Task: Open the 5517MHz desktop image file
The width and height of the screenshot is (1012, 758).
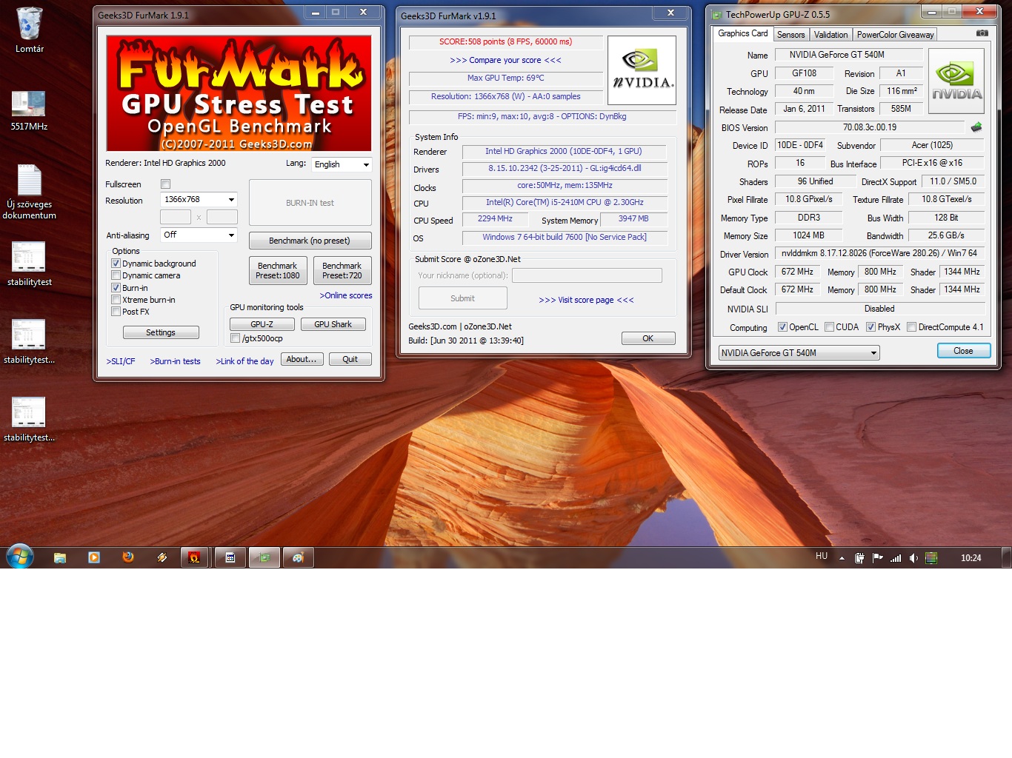Action: click(29, 110)
